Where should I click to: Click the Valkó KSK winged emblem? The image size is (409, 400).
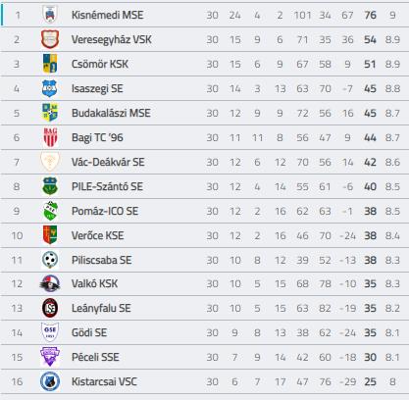click(50, 283)
